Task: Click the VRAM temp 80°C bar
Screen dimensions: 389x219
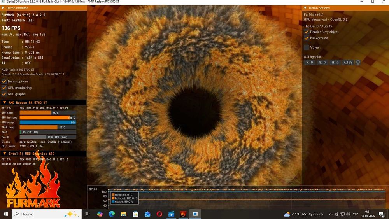Action: [48, 127]
